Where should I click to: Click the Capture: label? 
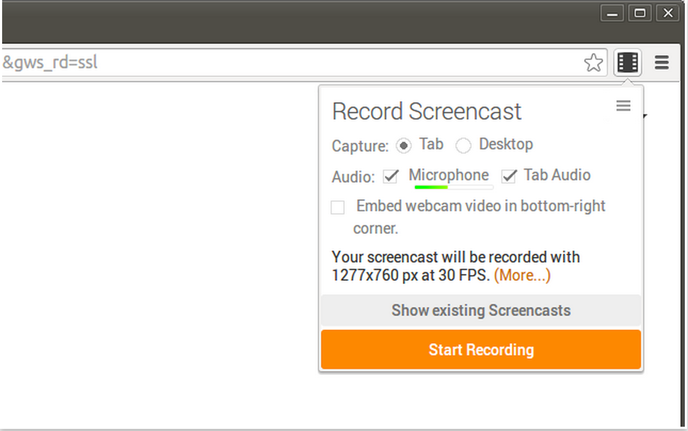pos(360,146)
